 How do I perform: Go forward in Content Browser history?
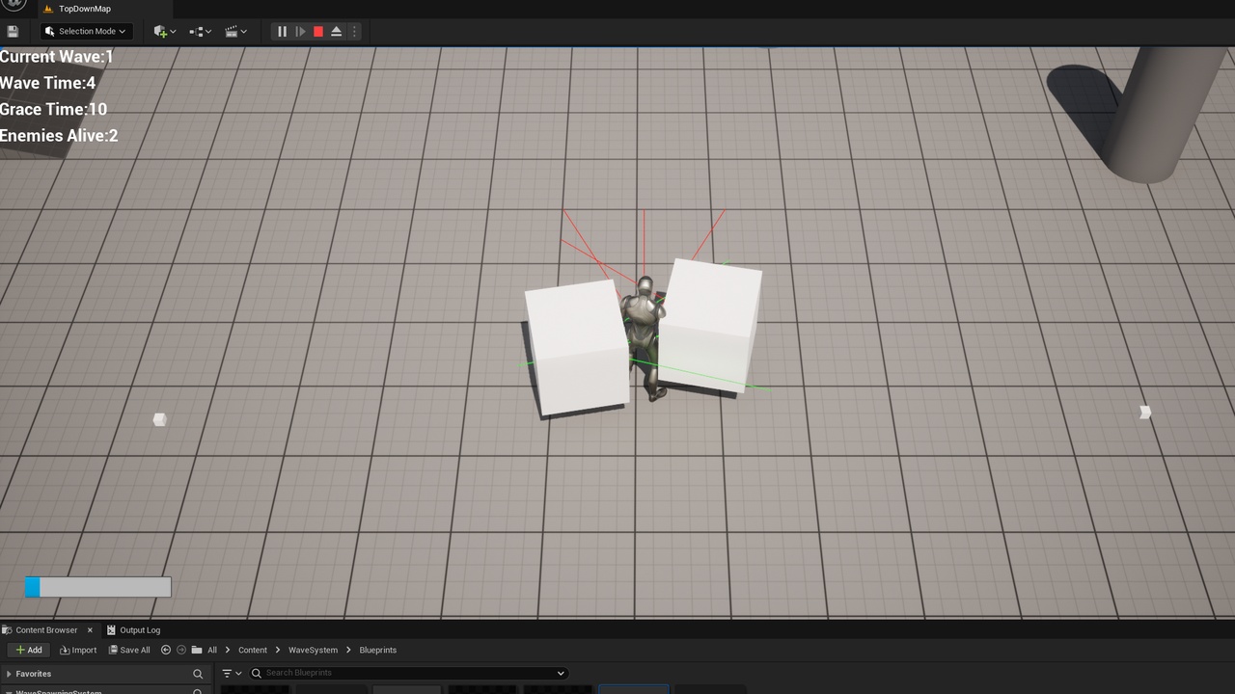coord(180,650)
